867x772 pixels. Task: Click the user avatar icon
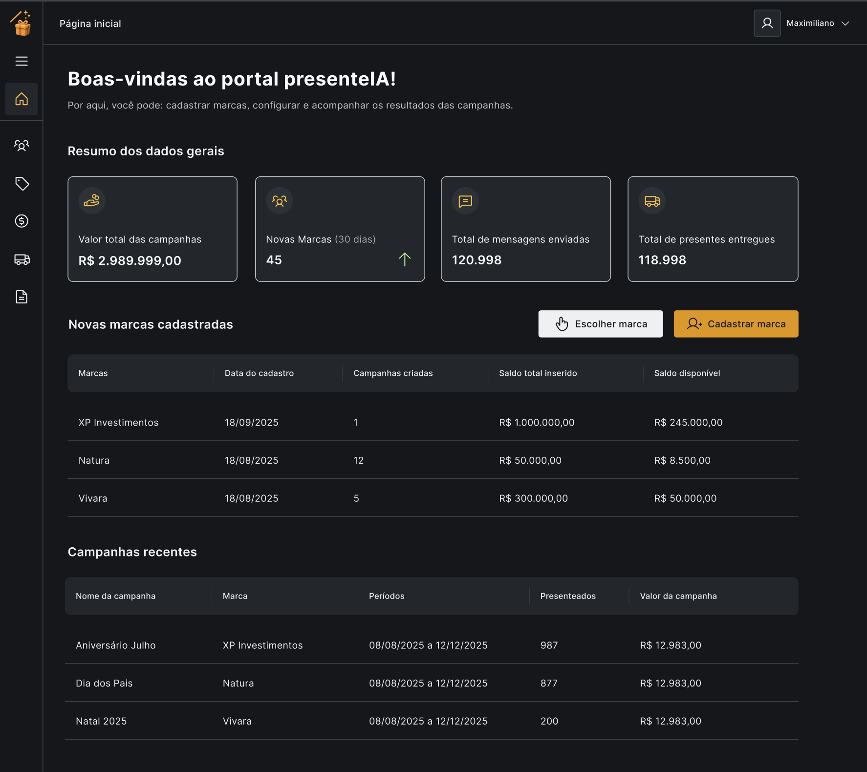(x=767, y=23)
